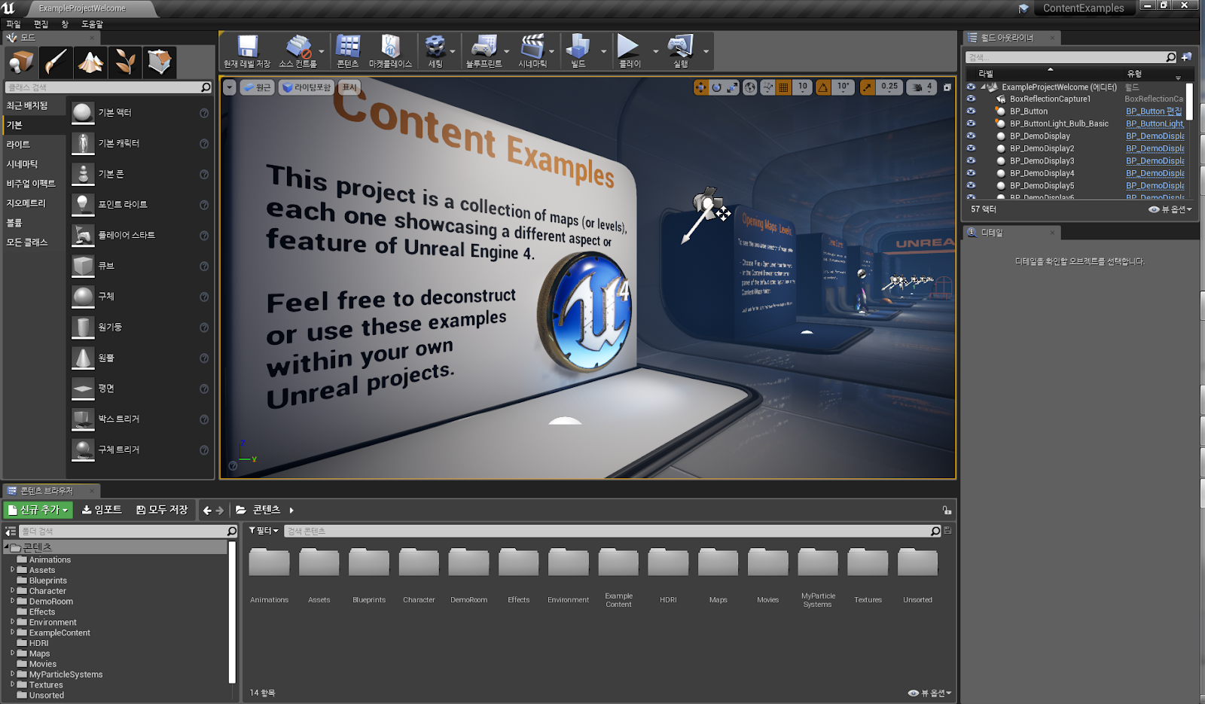The height and width of the screenshot is (704, 1205).
Task: Open the scale snap 0.25 dropdown
Action: pyautogui.click(x=889, y=87)
